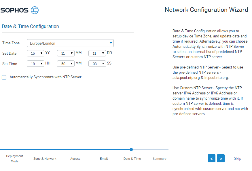252x171 pixels.
Task: Select the Date & Time step
Action: (132, 159)
